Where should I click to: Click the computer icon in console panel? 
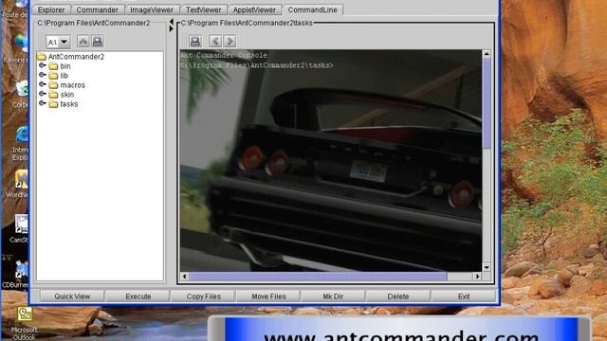click(195, 41)
